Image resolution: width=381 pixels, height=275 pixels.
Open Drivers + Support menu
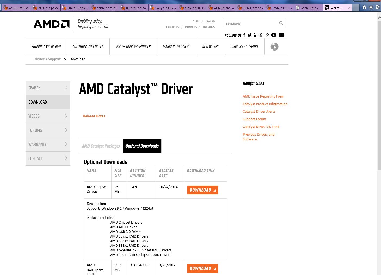(x=245, y=46)
